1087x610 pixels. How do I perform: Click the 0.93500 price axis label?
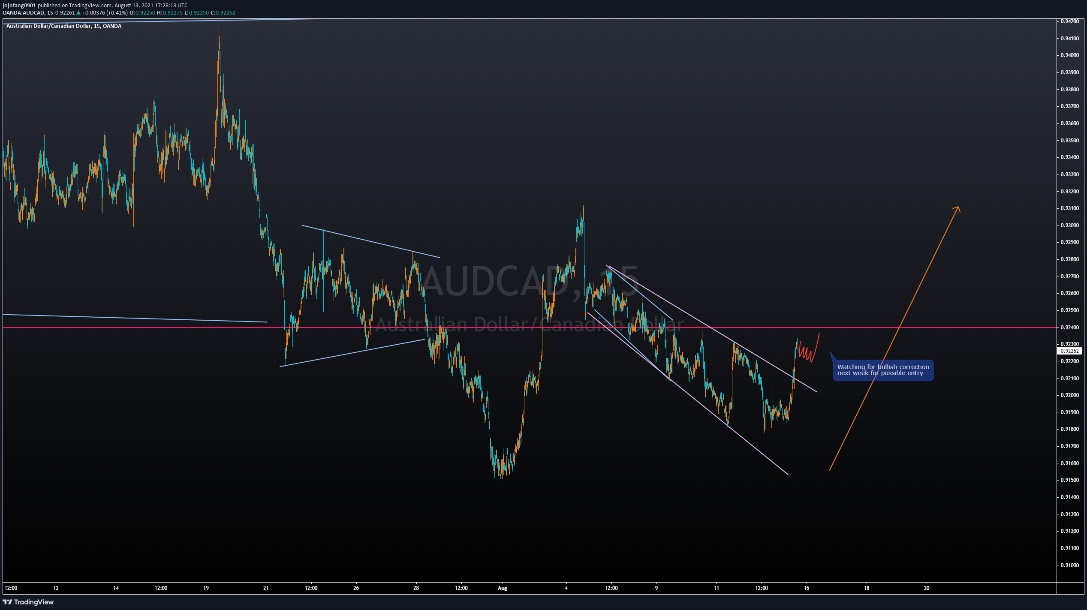(1069, 140)
